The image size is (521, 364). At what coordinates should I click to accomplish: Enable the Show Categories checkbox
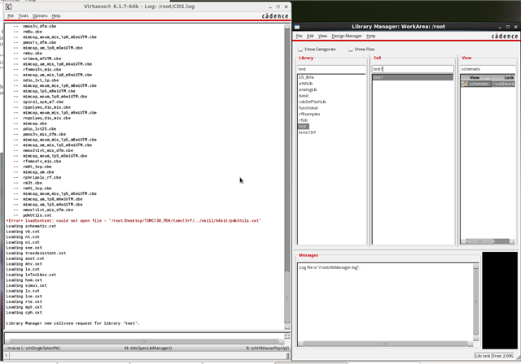tap(300, 50)
